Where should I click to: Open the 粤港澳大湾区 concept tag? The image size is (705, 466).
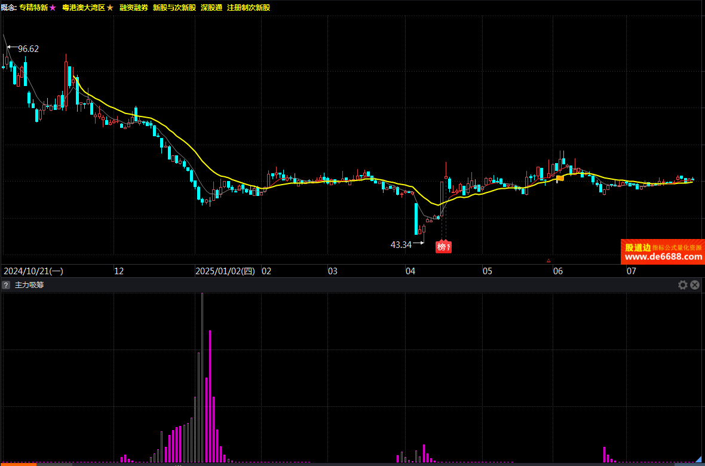point(83,8)
